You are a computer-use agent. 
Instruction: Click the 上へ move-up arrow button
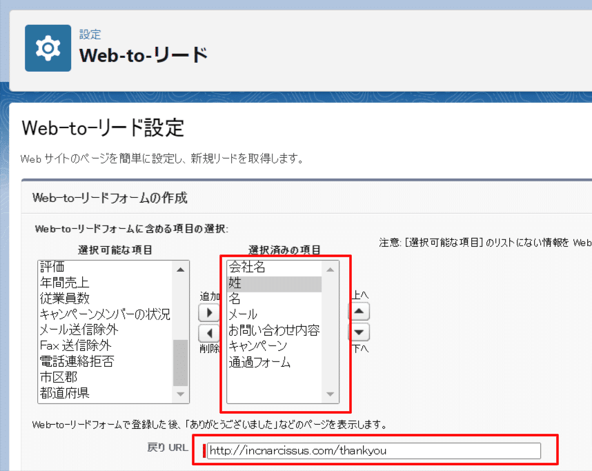[359, 312]
